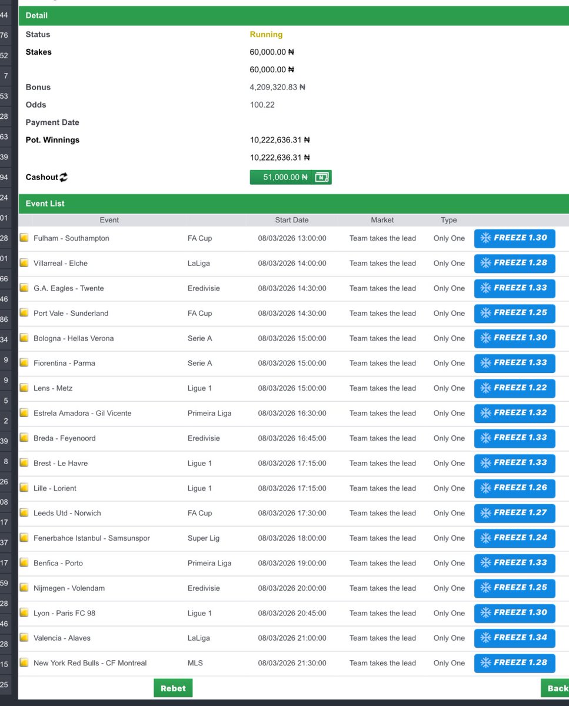Freeze Lens - Metz at 1.22
Screen dimensions: 569x706
(514, 388)
